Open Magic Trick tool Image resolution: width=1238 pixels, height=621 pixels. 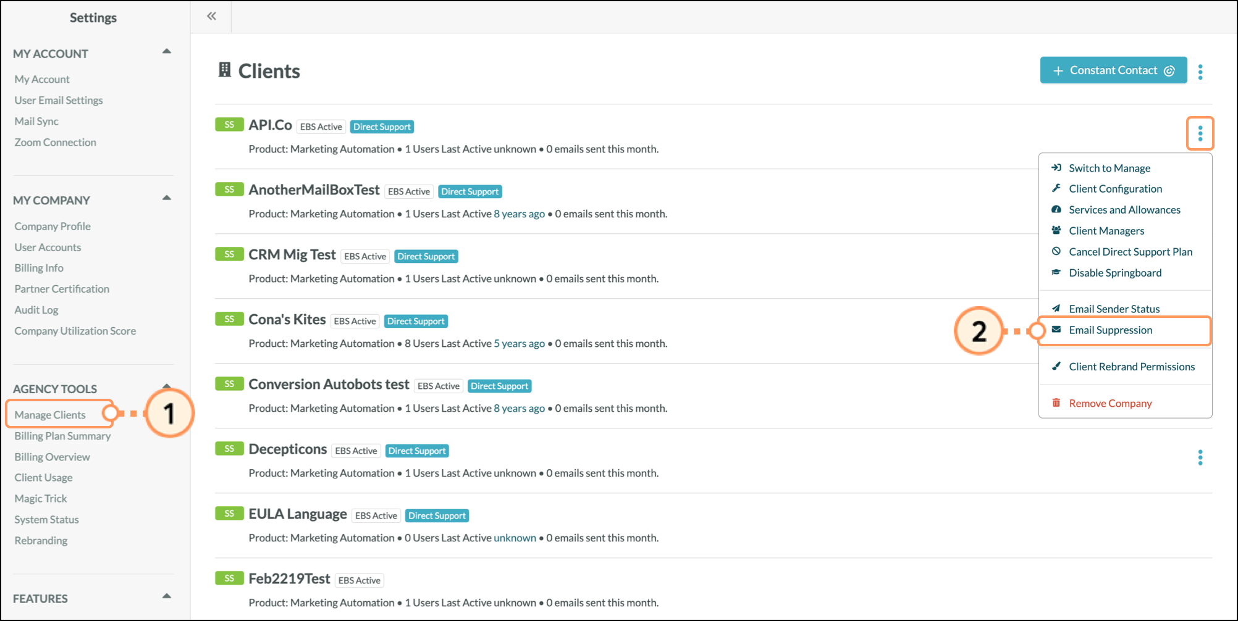(41, 499)
